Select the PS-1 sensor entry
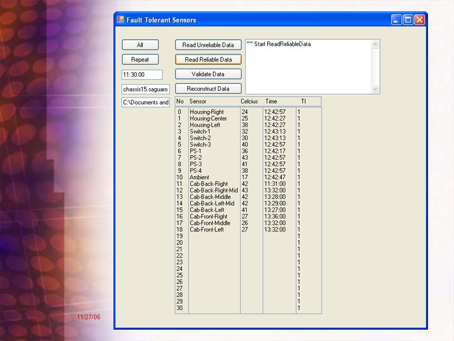Viewport: 454px width, 341px height. coord(195,151)
